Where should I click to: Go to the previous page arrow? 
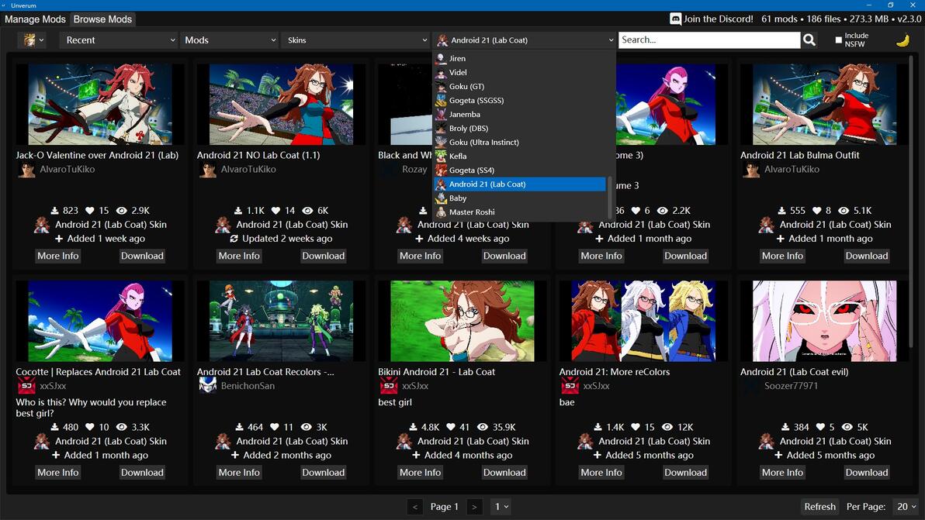(x=414, y=507)
